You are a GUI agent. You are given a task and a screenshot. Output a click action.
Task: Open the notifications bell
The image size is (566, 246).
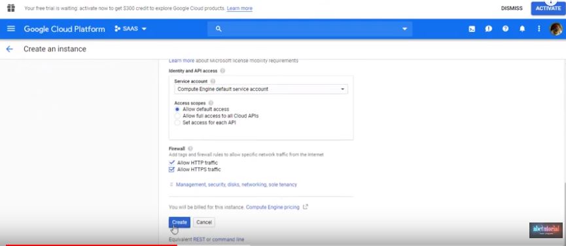pos(522,29)
